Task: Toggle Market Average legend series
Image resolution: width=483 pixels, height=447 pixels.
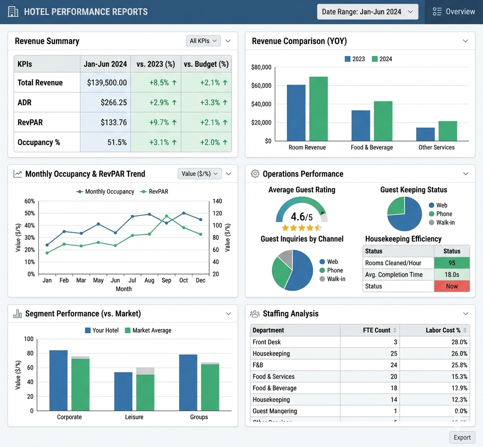Action: [x=148, y=330]
